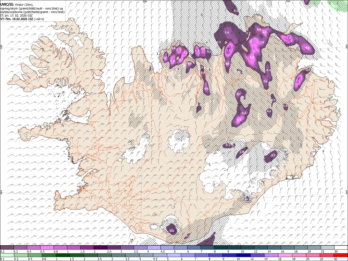Image resolution: width=348 pixels, height=261 pixels.
Task: Click the "15W" longitude label
Action: (288, 1)
